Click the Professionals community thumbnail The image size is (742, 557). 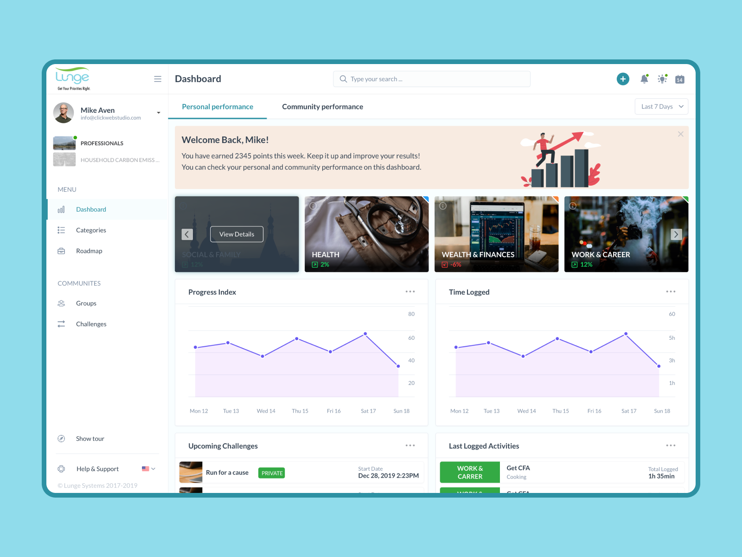[x=64, y=143]
